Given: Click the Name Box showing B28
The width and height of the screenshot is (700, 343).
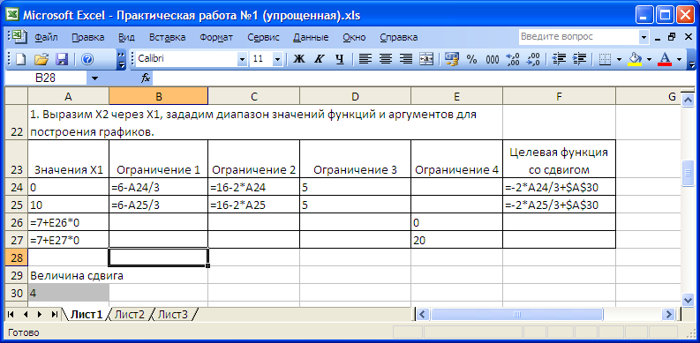Looking at the screenshot, I should coord(46,78).
